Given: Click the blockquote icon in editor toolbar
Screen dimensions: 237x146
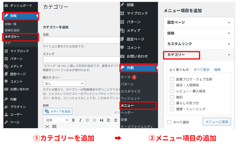Looking at the screenshot, I should pyautogui.click(x=101, y=120).
